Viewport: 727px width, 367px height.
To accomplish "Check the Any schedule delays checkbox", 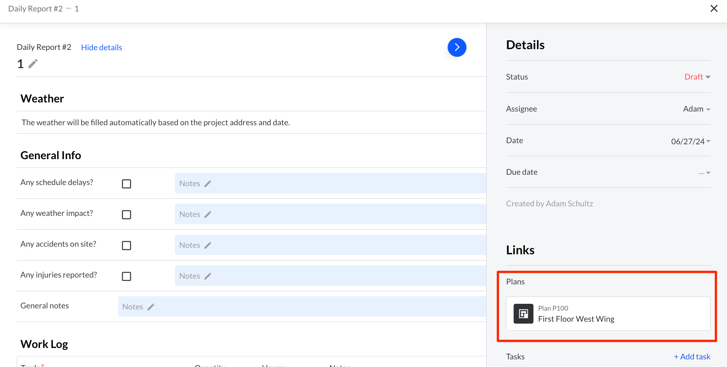I will coord(126,183).
